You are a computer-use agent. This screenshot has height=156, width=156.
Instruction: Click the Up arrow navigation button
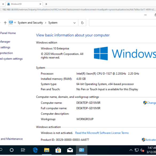tap(5, 23)
